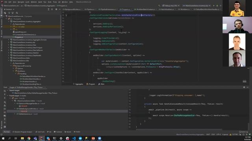The image size is (252, 141).
Task: Click the scroll-to-source icon in Solution explorer header
Action: [48, 9]
